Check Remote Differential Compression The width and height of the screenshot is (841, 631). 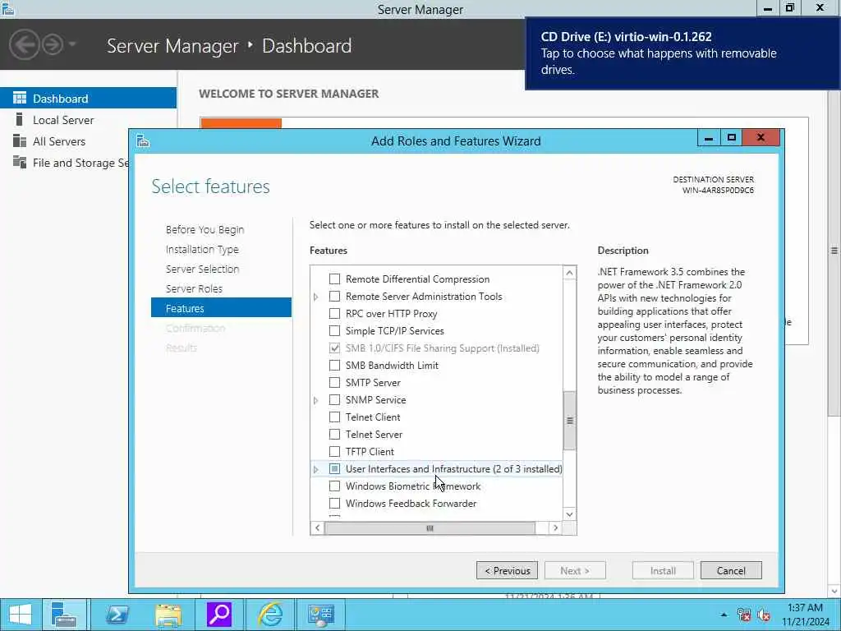pos(334,279)
